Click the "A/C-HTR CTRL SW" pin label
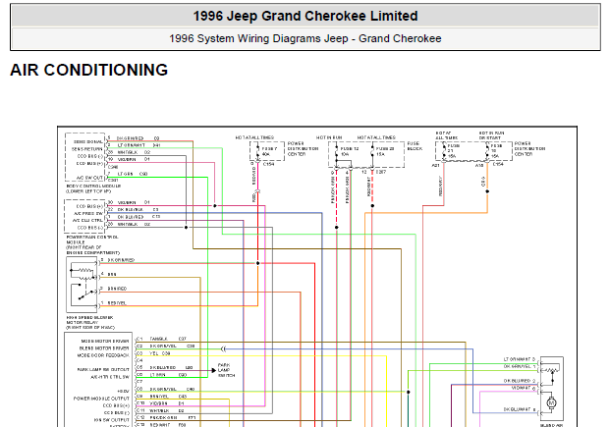Screen dimensions: 609x427 coord(110,377)
